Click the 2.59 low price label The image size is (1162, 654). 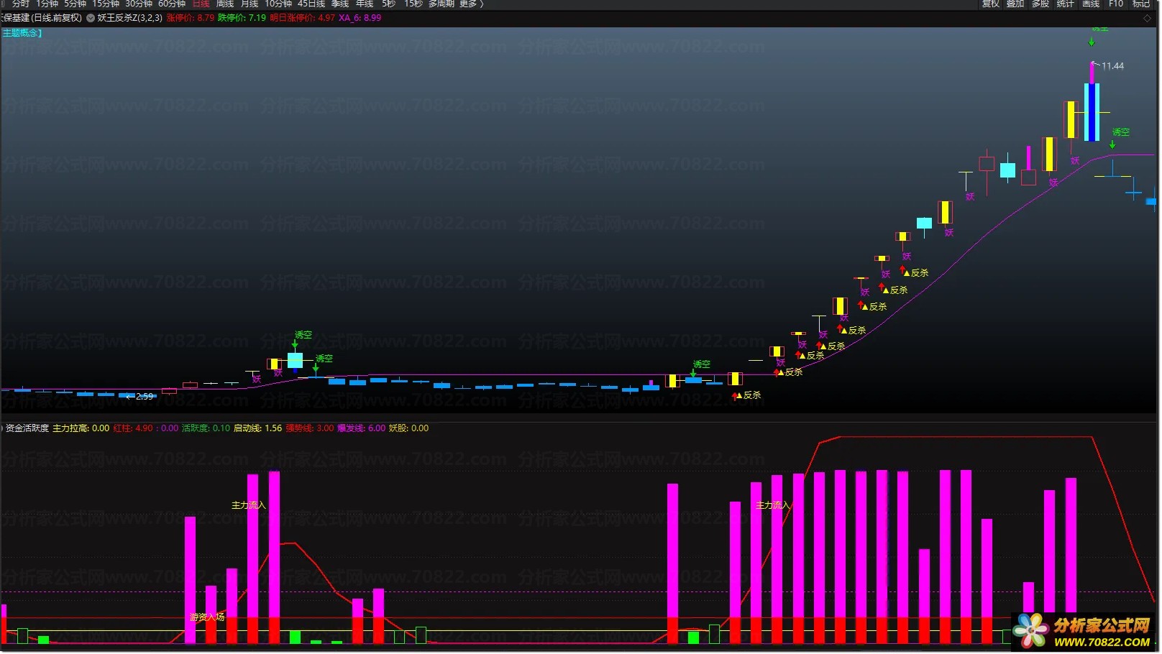[145, 397]
